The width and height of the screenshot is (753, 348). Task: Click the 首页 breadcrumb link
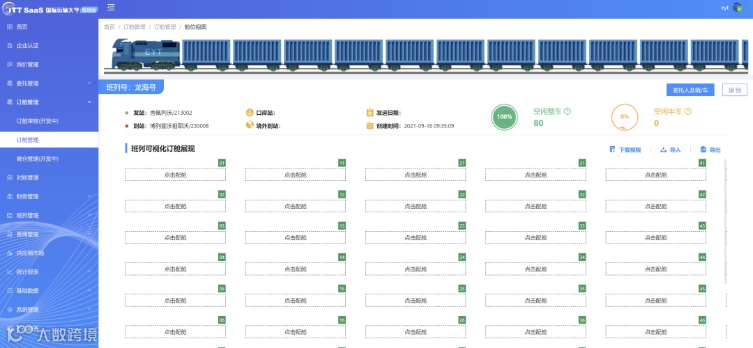pyautogui.click(x=109, y=27)
